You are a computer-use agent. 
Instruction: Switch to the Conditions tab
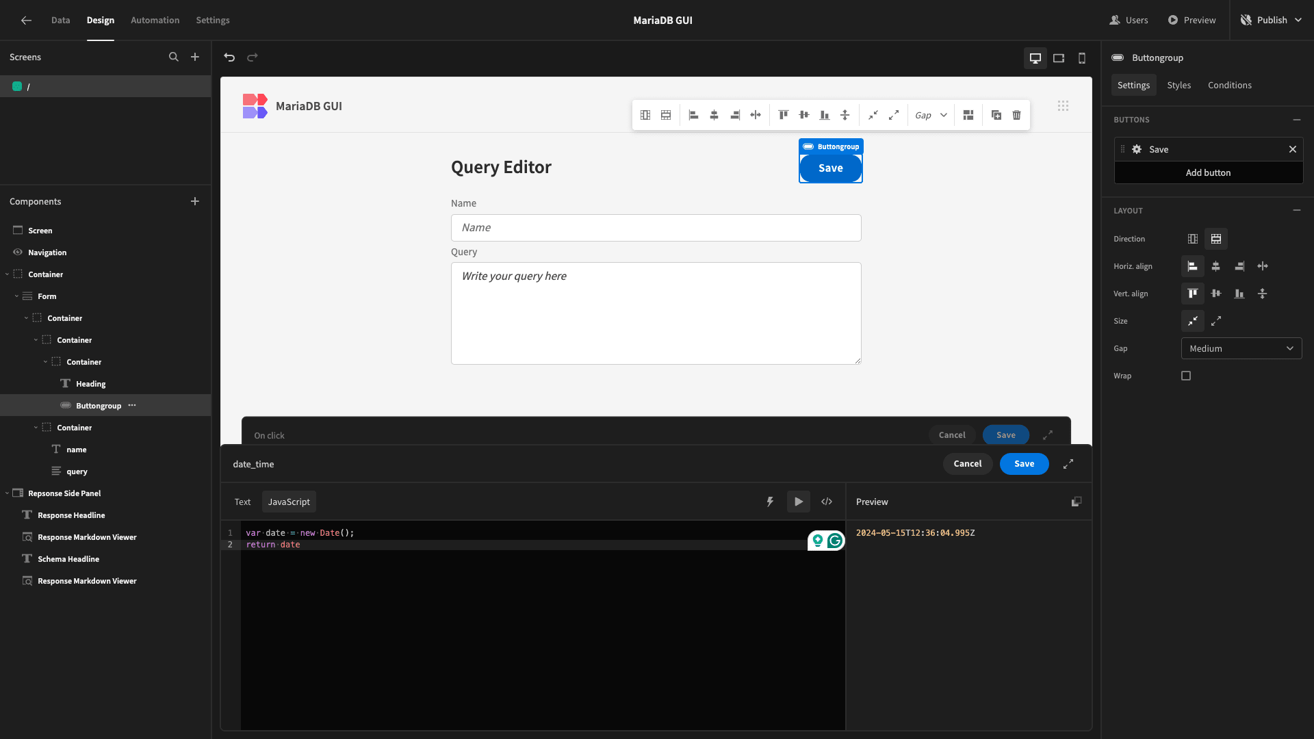click(1230, 85)
